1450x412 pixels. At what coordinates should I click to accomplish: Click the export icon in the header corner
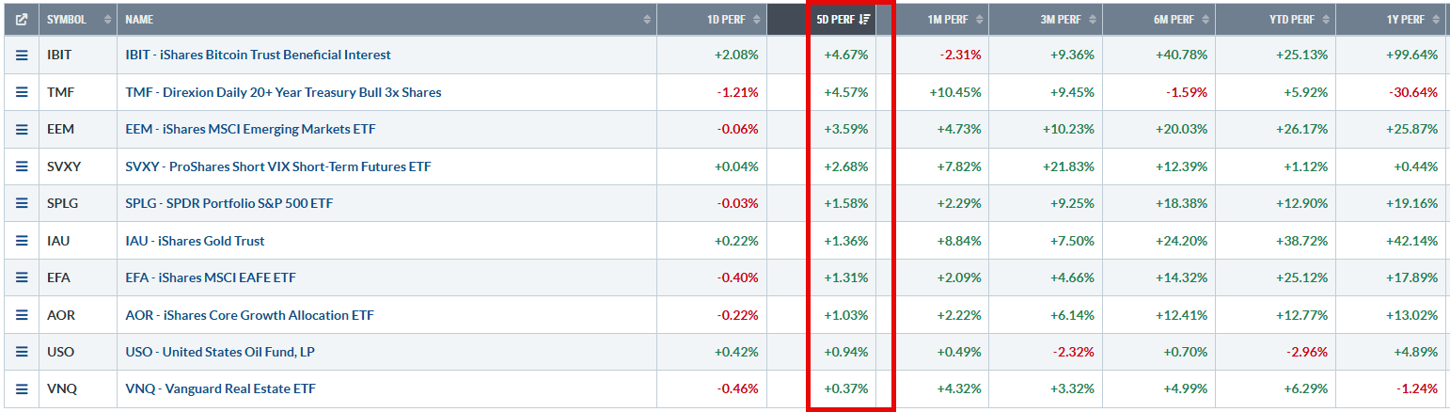[x=21, y=19]
